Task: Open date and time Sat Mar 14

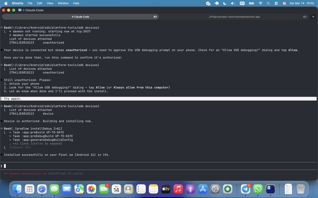Action: coord(302,3)
